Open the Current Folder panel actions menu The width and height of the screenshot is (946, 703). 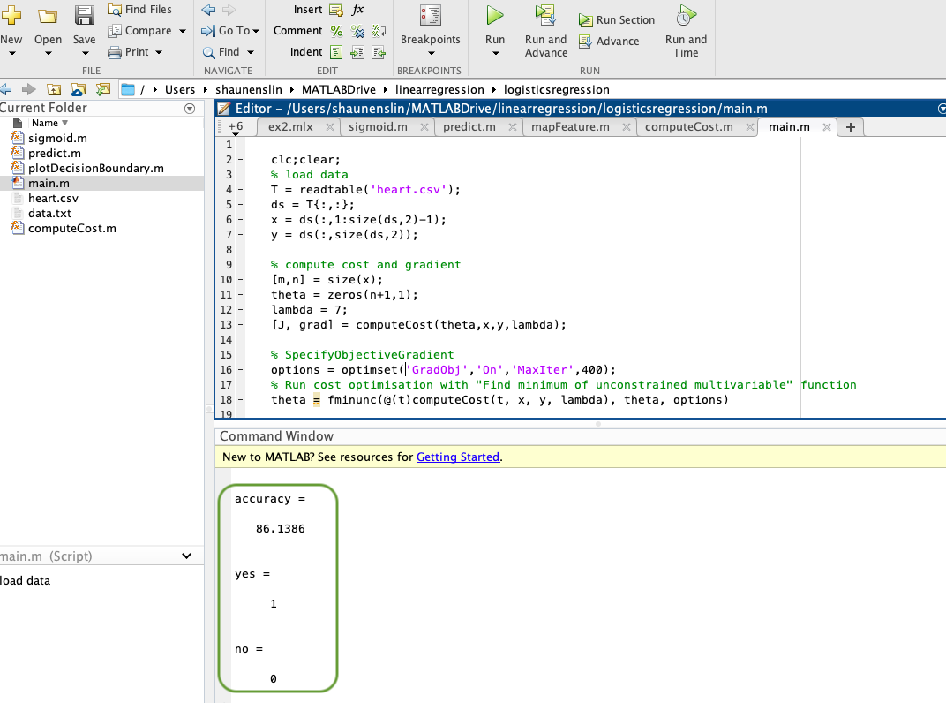point(190,109)
